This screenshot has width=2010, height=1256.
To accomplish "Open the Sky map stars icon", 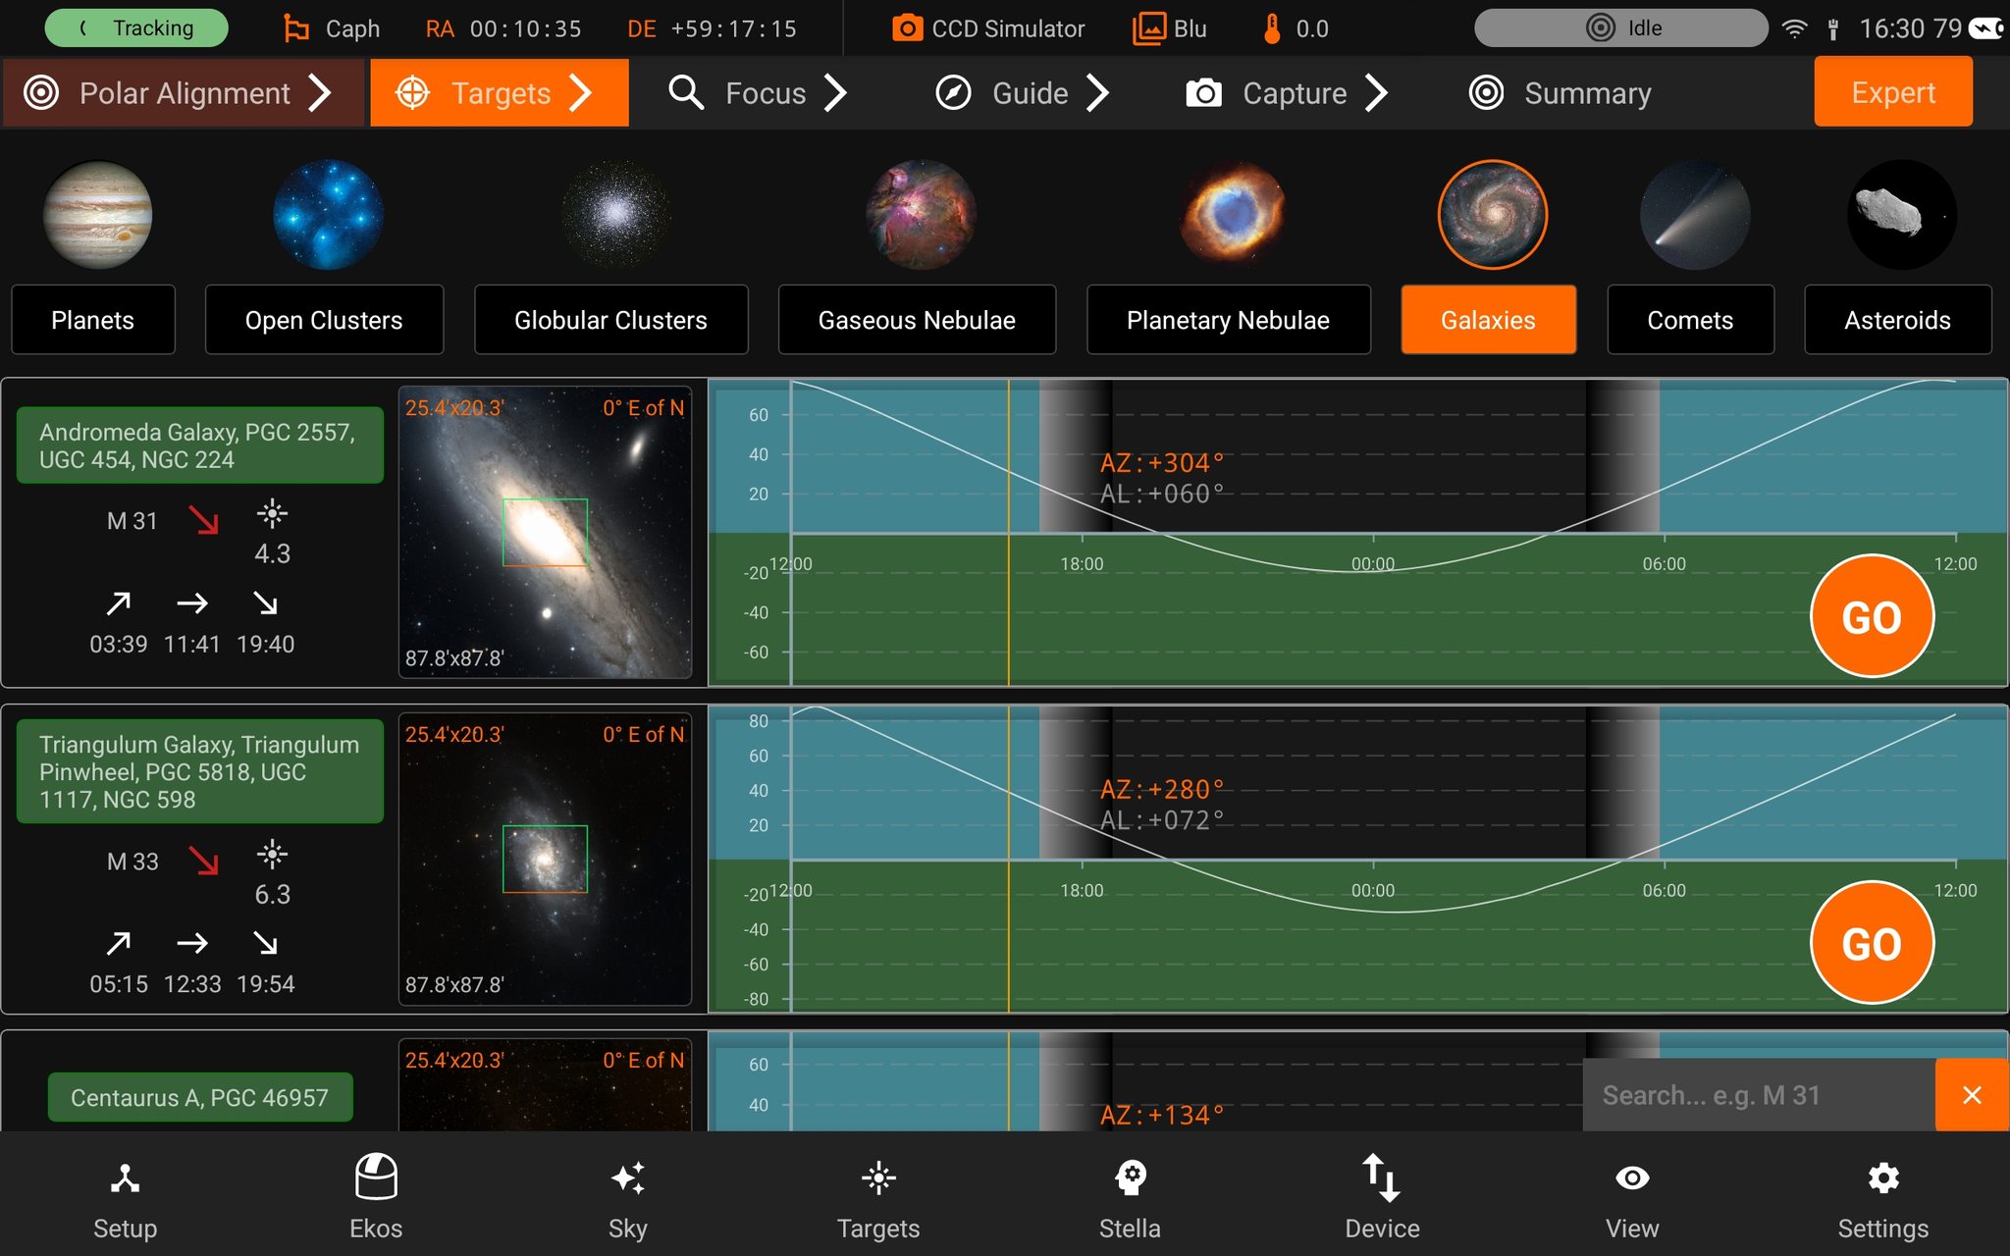I will click(x=628, y=1177).
